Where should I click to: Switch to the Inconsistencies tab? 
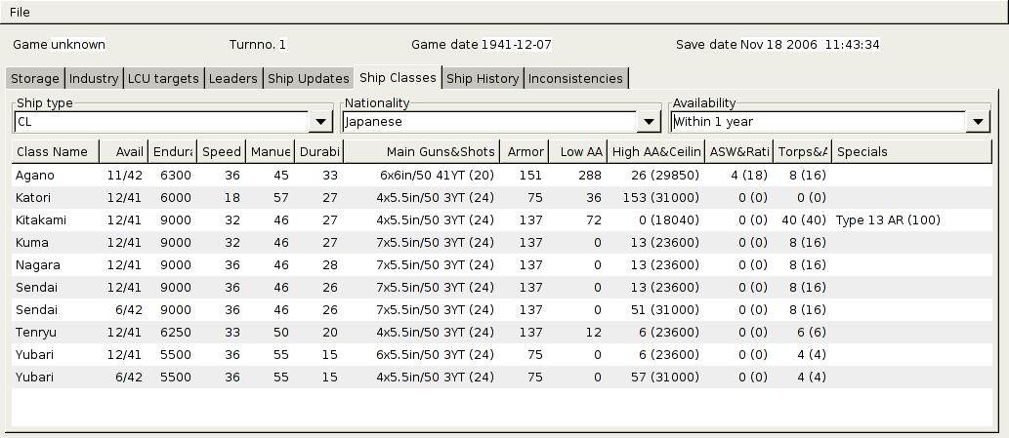click(576, 78)
